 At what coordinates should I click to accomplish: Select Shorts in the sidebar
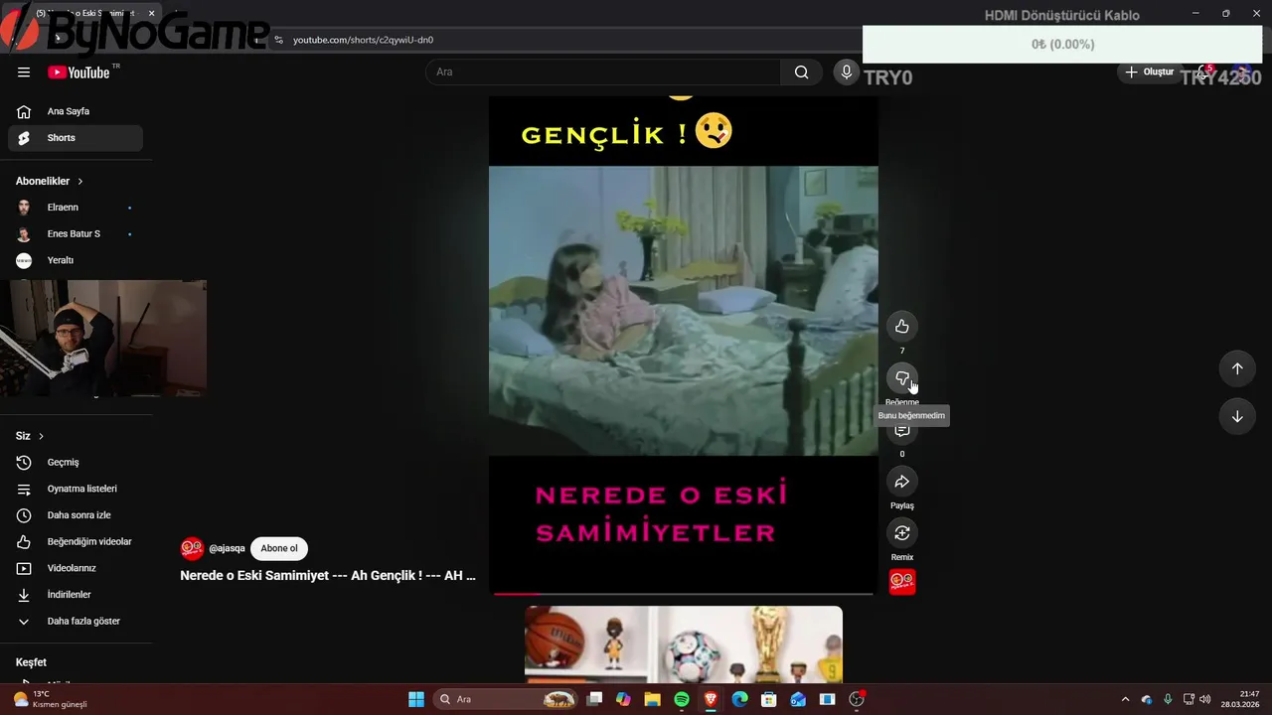point(76,138)
